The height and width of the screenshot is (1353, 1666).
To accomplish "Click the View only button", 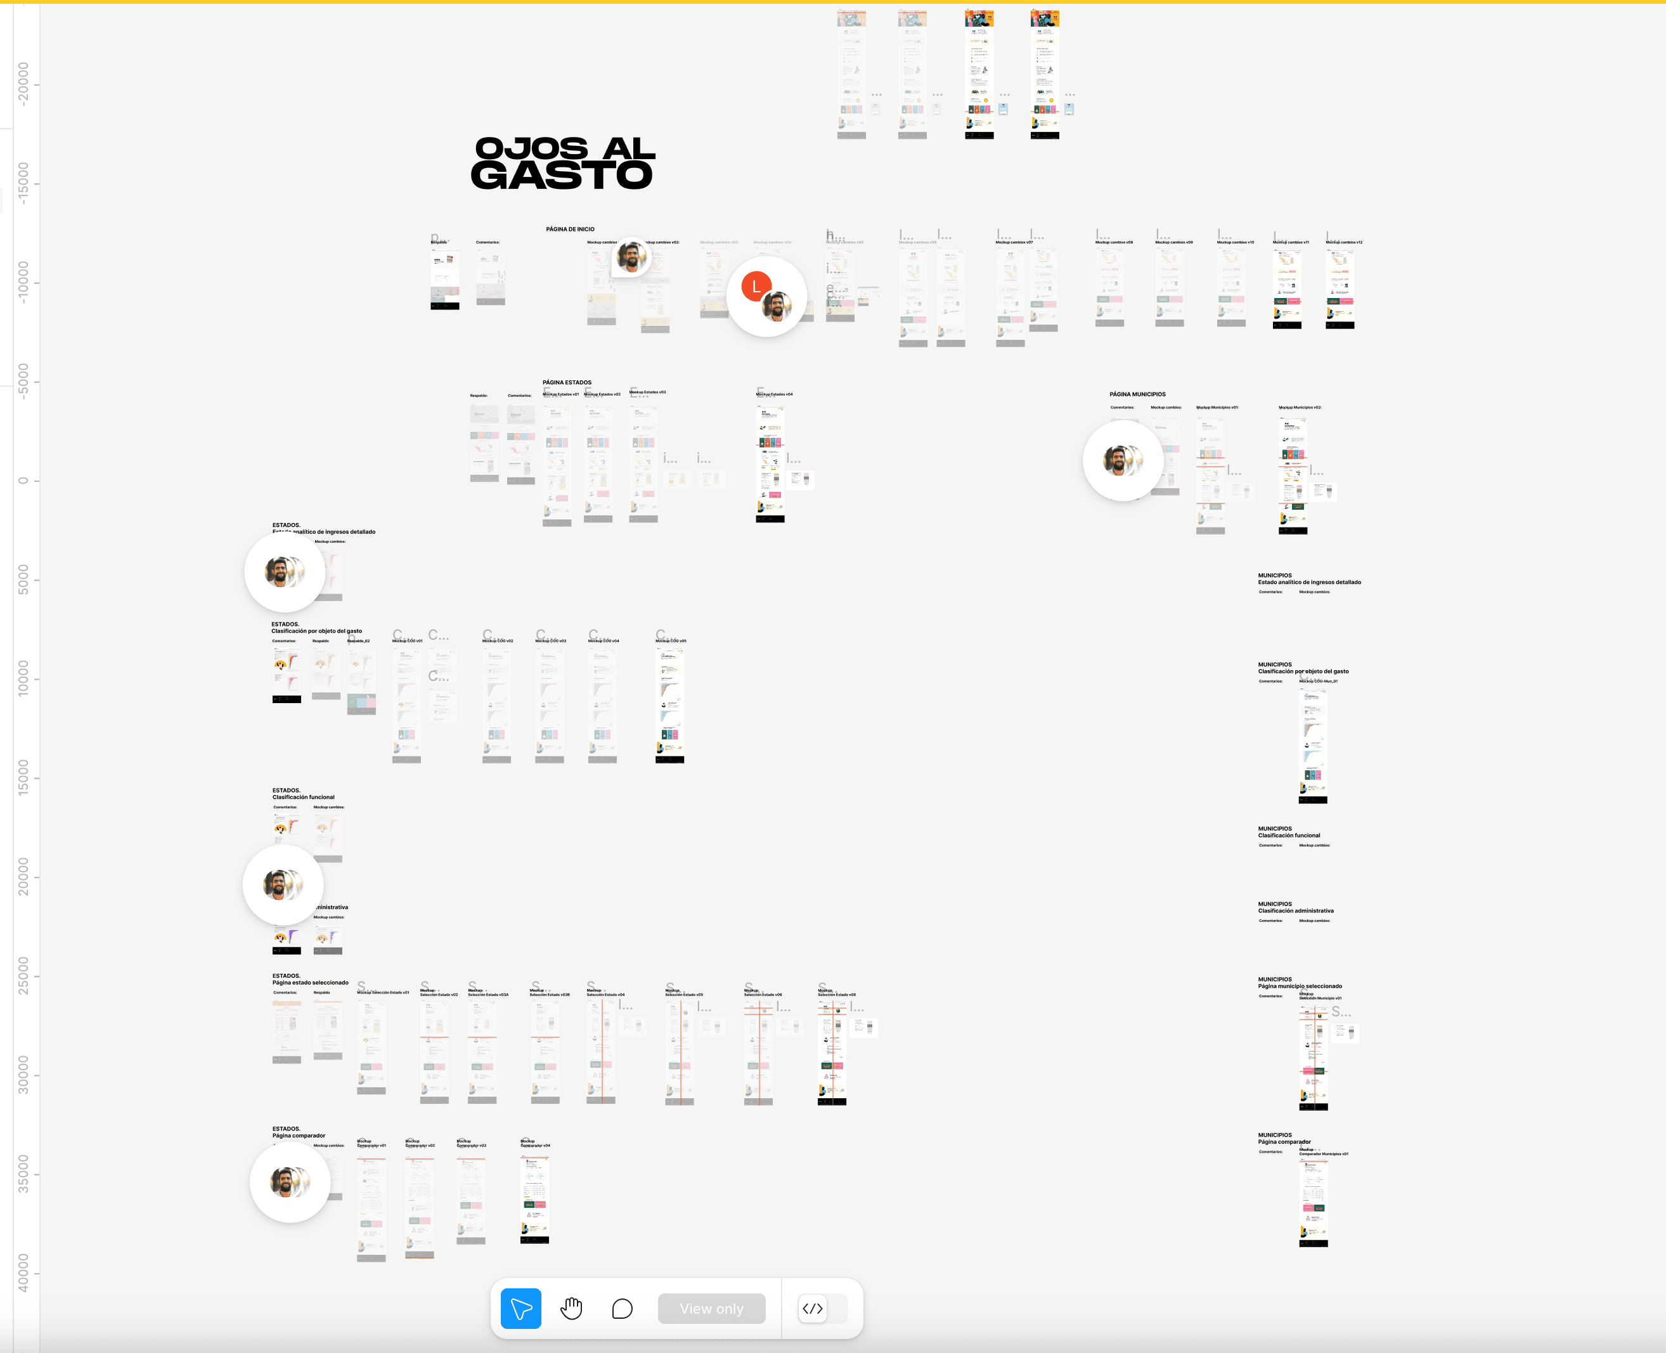I will (x=711, y=1309).
